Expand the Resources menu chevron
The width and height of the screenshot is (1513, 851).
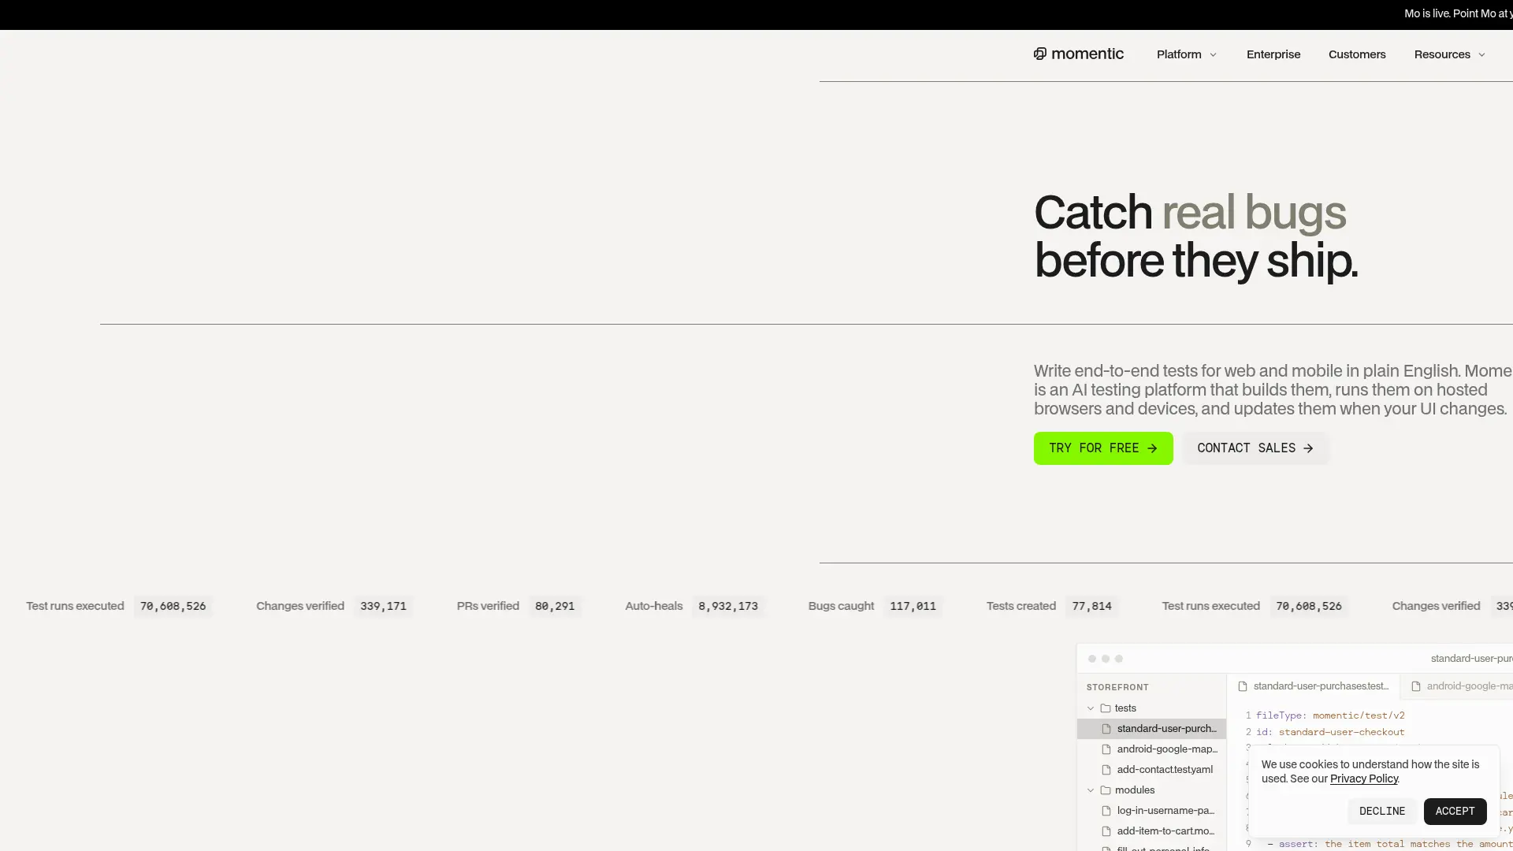[1481, 55]
